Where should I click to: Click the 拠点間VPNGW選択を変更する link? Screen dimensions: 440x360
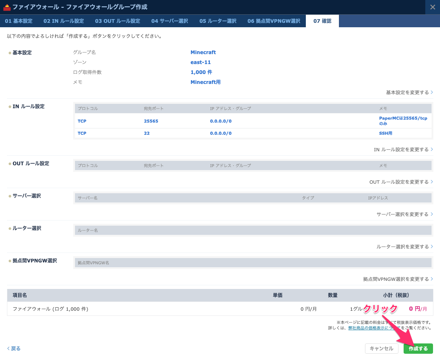click(x=398, y=279)
